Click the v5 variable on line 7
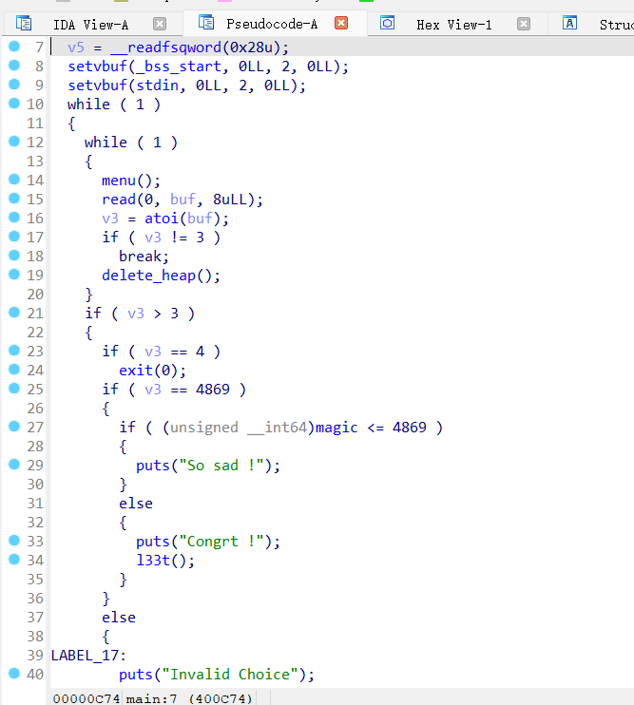 (x=76, y=48)
